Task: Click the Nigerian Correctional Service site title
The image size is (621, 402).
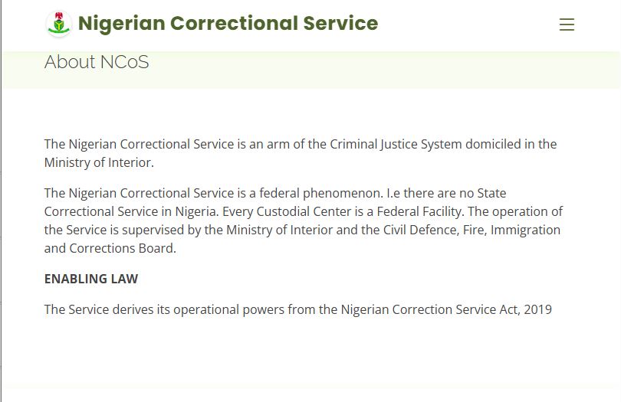Action: 228,24
